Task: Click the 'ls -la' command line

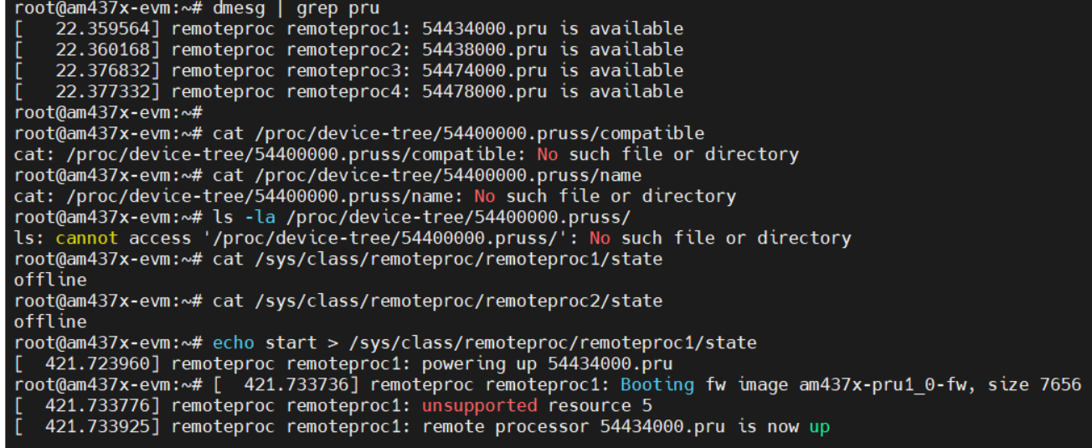Action: tap(421, 218)
